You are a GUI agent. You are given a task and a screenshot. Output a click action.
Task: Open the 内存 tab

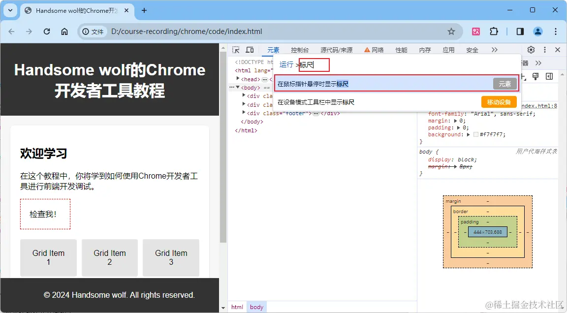[425, 50]
